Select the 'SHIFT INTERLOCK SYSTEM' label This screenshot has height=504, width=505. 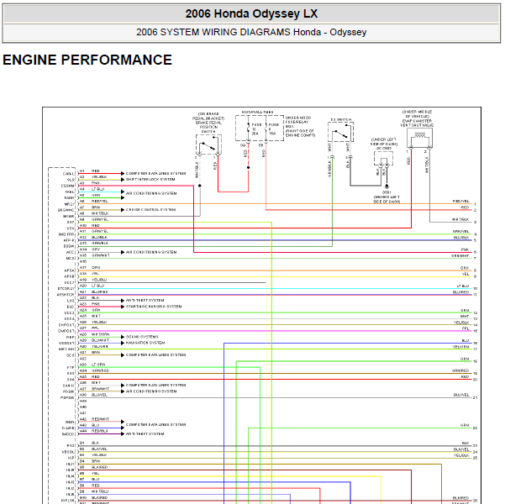150,180
